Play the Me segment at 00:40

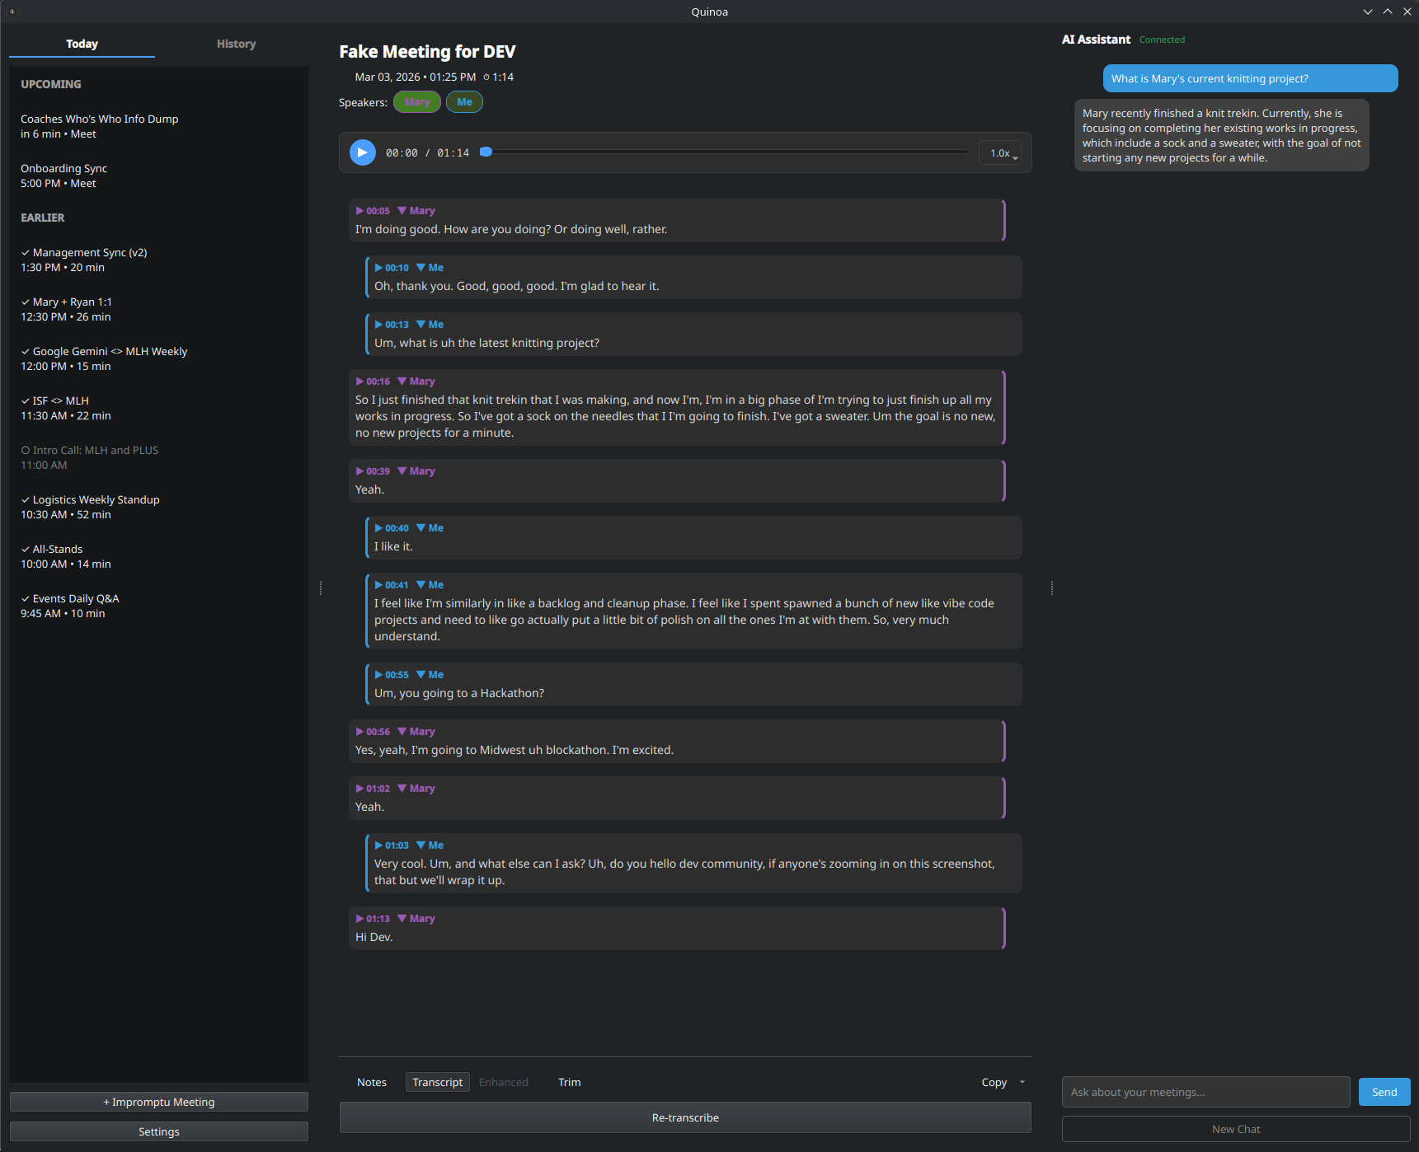[392, 528]
